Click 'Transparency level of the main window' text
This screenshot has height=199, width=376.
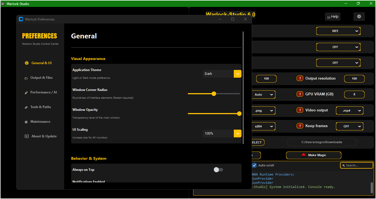tap(96, 118)
